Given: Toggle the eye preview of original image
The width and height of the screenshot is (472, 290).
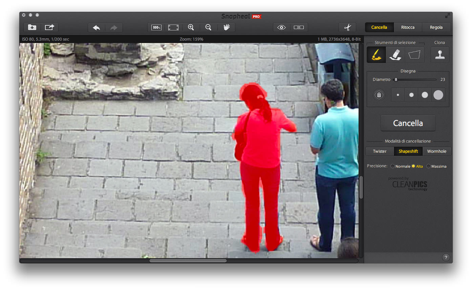Looking at the screenshot, I should pos(282,27).
